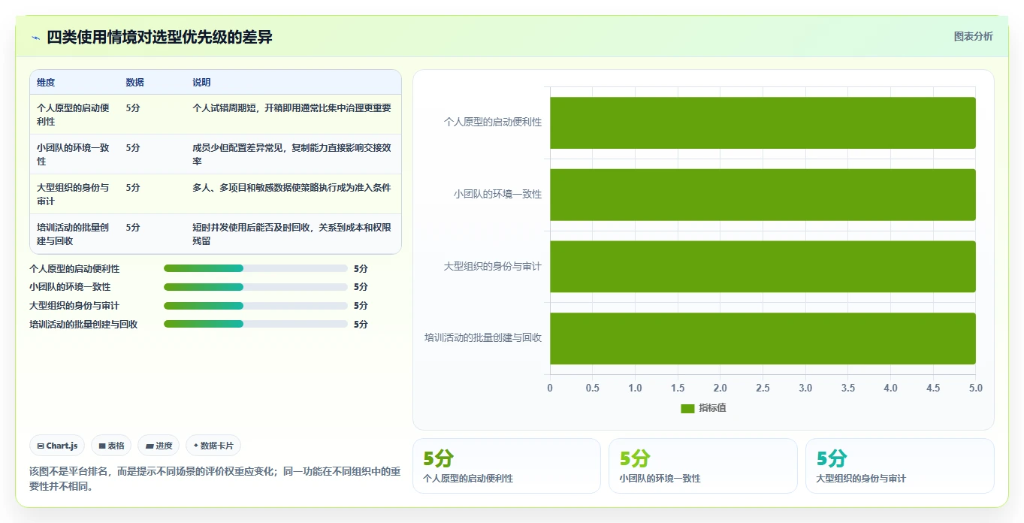Click the 个人原型的启动便利性 table cell
The image size is (1024, 523).
74,114
